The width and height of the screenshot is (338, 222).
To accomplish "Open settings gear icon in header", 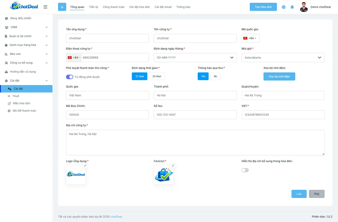I will tap(284, 7).
